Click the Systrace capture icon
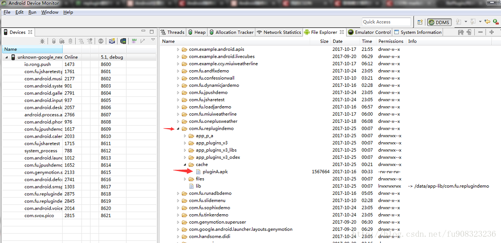Image resolution: width=501 pixels, height=243 pixels. point(134,41)
